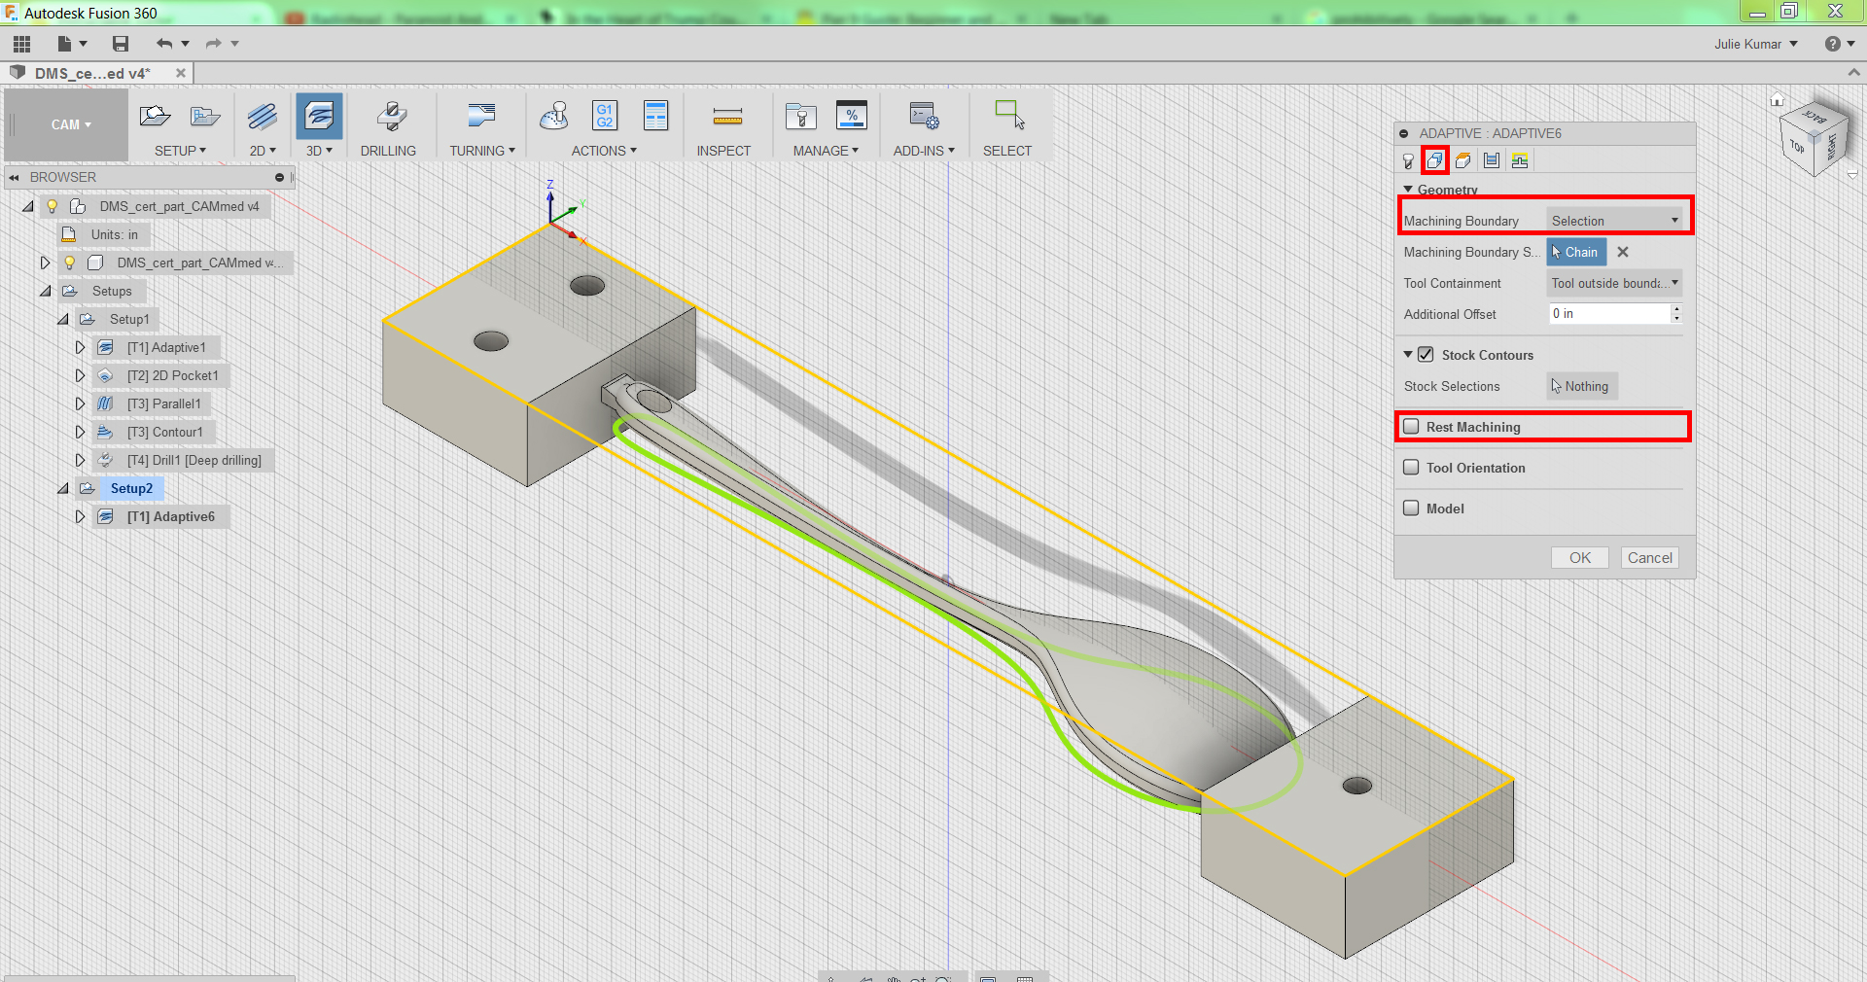This screenshot has width=1867, height=982.
Task: Toggle Stock Contours checkbox
Action: tap(1426, 355)
